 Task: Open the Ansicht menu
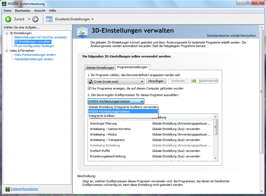40,10
